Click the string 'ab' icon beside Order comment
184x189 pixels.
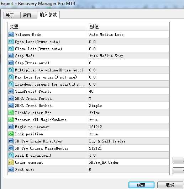pyautogui.click(x=11, y=162)
